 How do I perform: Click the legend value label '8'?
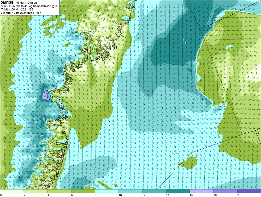click(x=96, y=195)
